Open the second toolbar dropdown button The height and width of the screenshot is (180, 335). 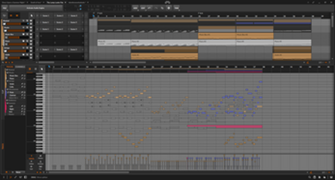(143, 8)
